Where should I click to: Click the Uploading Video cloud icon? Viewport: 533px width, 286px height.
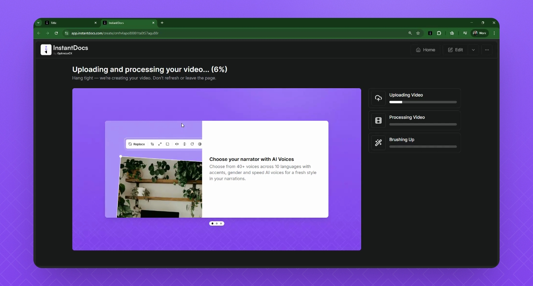[x=378, y=98]
